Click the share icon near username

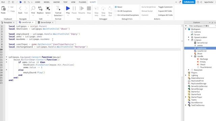coord(201,2)
